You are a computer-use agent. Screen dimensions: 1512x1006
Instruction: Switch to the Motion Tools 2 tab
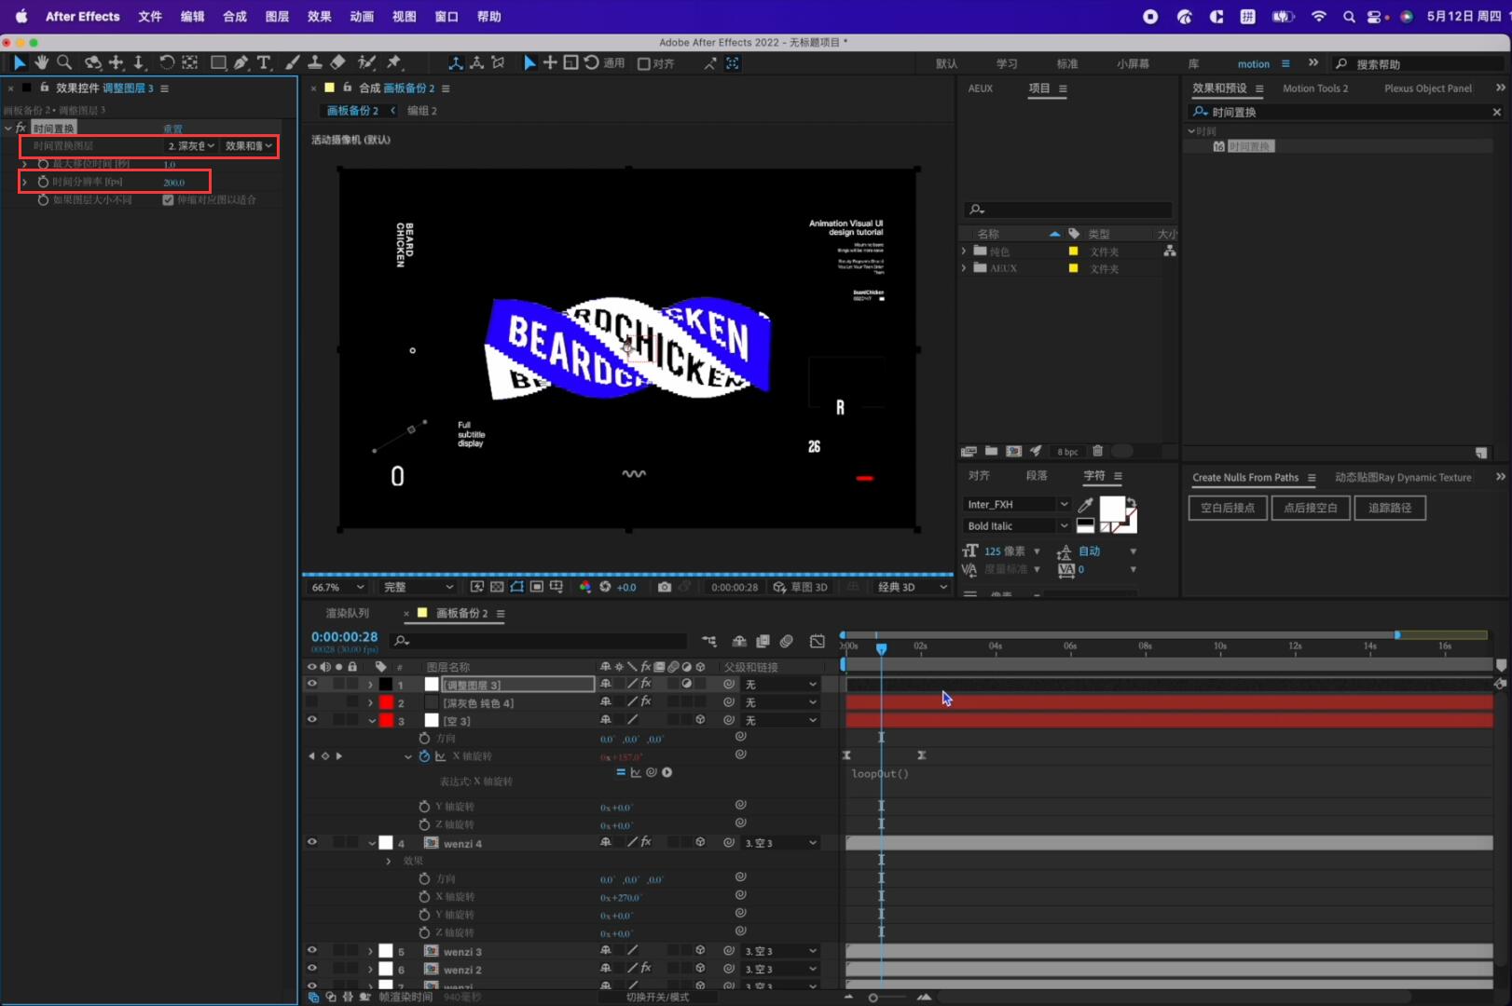(x=1315, y=88)
